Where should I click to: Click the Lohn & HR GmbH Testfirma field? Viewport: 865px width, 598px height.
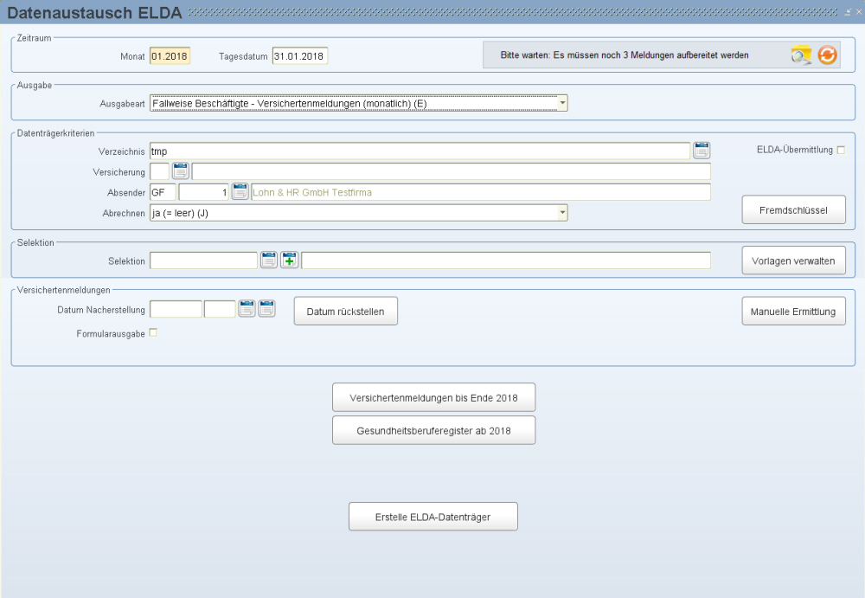click(480, 192)
